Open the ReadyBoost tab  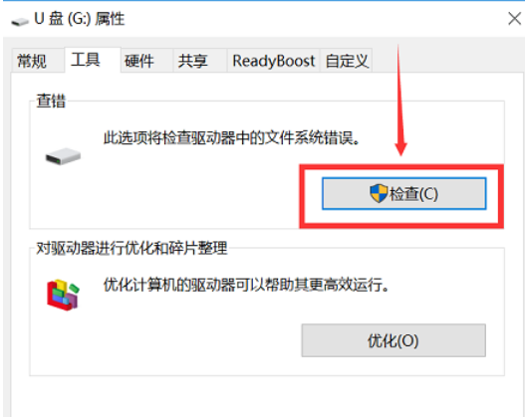point(274,61)
